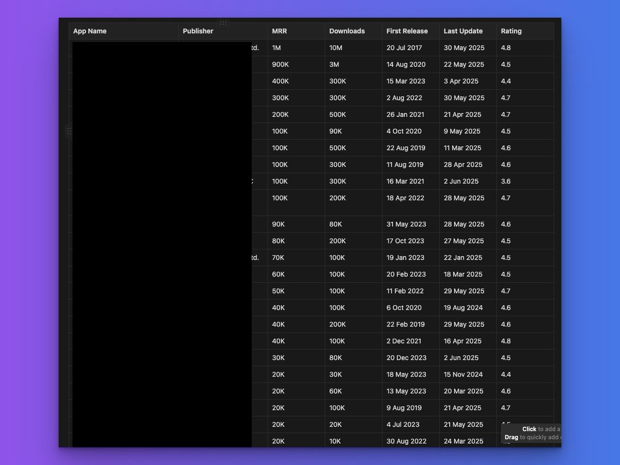Select the date 20 Feb 2023

click(407, 274)
